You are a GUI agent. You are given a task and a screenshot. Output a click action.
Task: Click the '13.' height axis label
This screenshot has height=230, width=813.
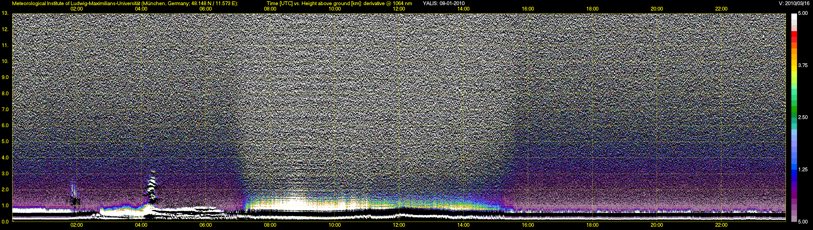pos(5,13)
